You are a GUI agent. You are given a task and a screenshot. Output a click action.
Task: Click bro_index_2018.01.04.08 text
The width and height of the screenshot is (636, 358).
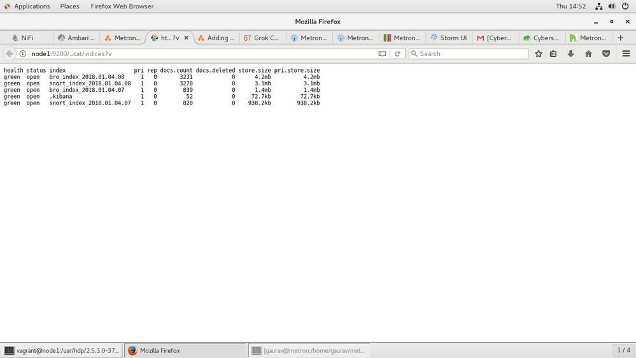click(87, 76)
